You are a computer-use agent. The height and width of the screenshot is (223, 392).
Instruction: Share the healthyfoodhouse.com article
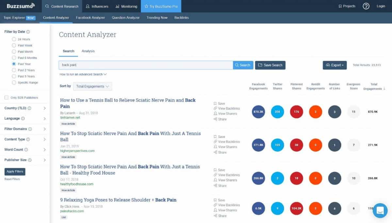click(x=220, y=186)
